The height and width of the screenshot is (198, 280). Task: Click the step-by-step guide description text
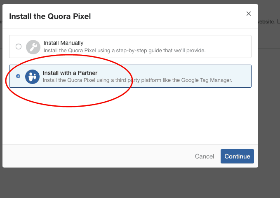pyautogui.click(x=125, y=51)
